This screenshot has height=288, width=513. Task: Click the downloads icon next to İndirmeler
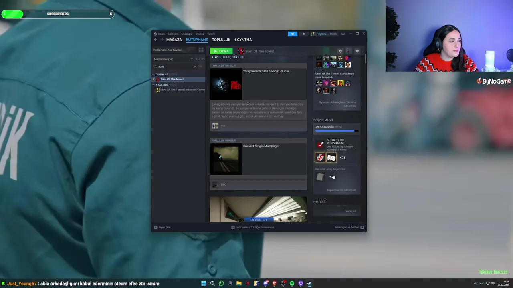click(233, 227)
